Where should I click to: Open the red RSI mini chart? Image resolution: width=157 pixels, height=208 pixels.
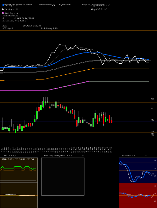pos(138,195)
